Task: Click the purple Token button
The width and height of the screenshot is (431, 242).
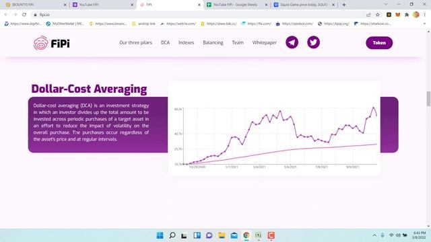Action: [379, 43]
